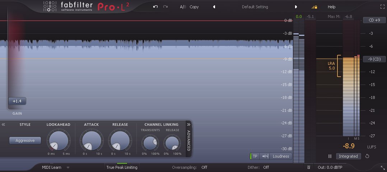Image resolution: width=387 pixels, height=172 pixels.
Task: Go to the previous preset arrow
Action: [x=214, y=7]
